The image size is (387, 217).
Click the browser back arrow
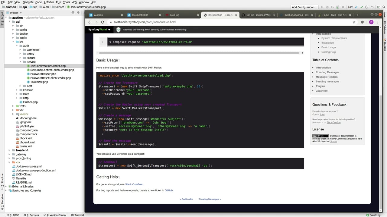tap(89, 22)
